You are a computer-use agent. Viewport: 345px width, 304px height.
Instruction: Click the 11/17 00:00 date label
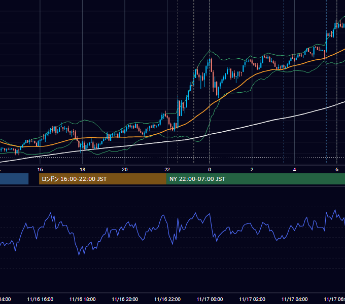coord(210,299)
